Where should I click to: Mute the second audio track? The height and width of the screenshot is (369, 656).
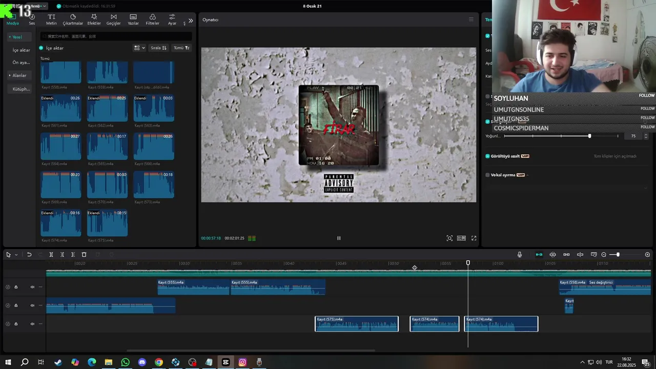(32, 305)
